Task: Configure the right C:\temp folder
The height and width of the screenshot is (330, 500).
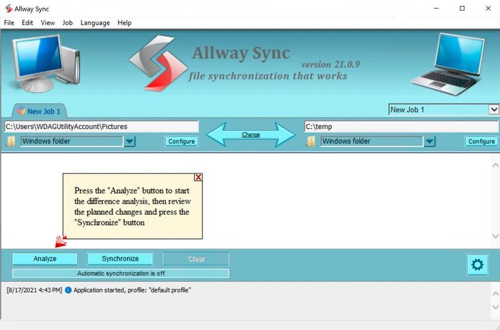Action: point(481,141)
